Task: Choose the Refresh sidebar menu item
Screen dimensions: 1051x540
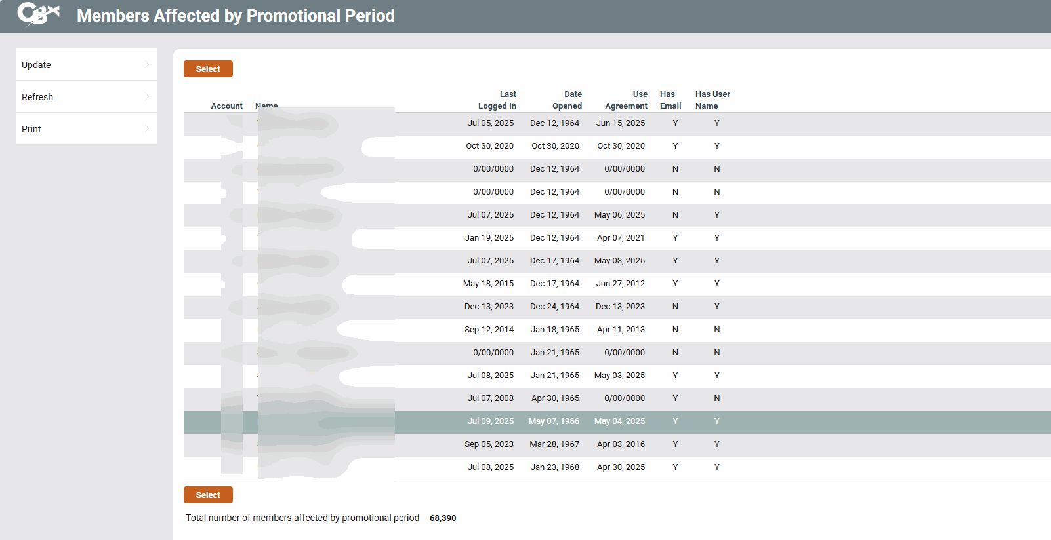Action: [x=86, y=97]
